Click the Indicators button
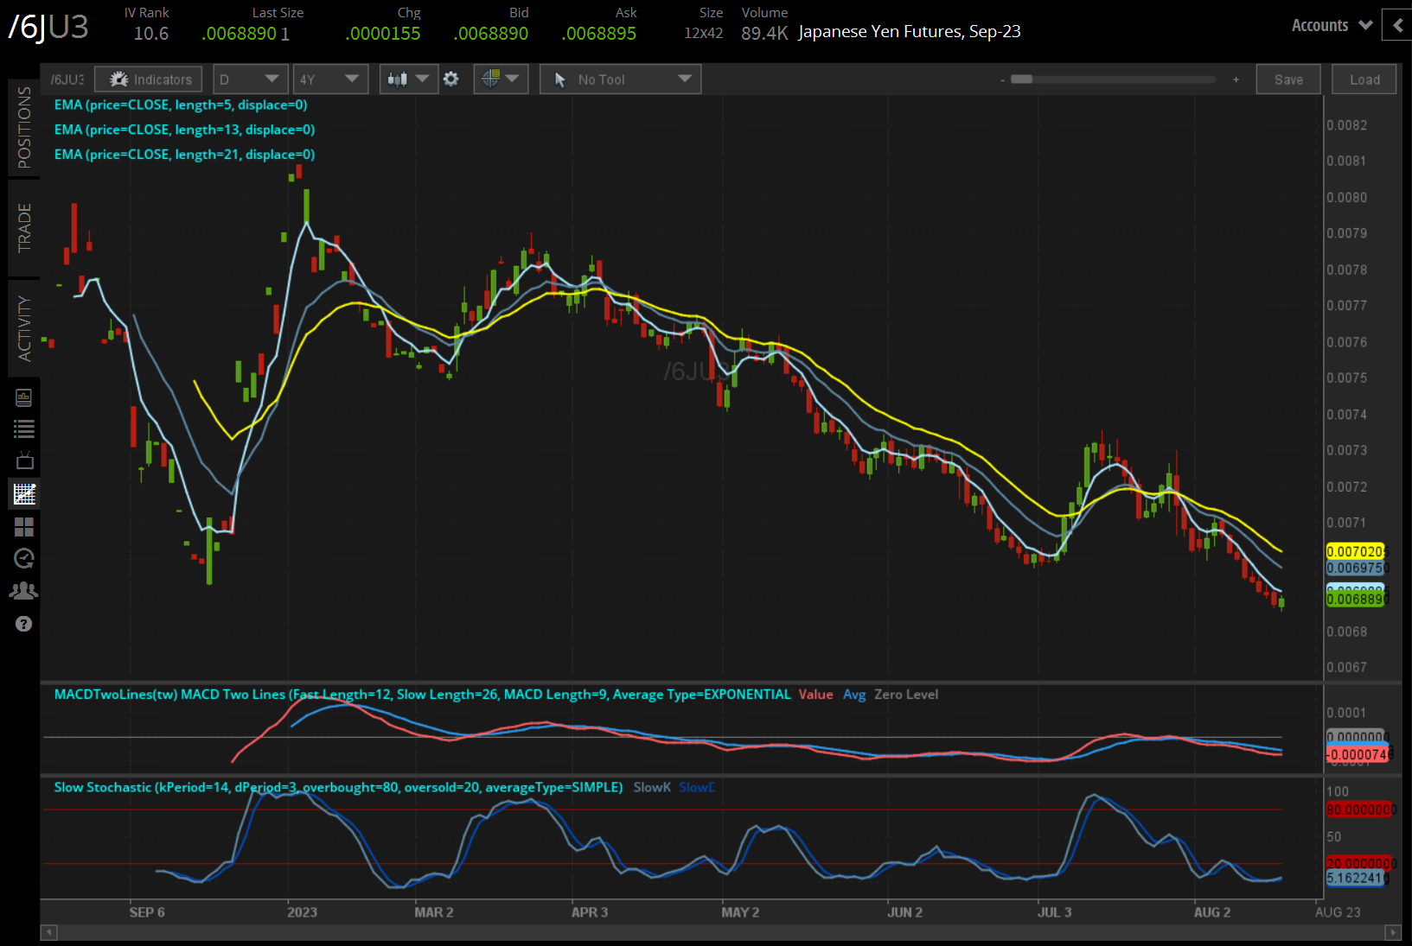The height and width of the screenshot is (946, 1412). point(149,79)
